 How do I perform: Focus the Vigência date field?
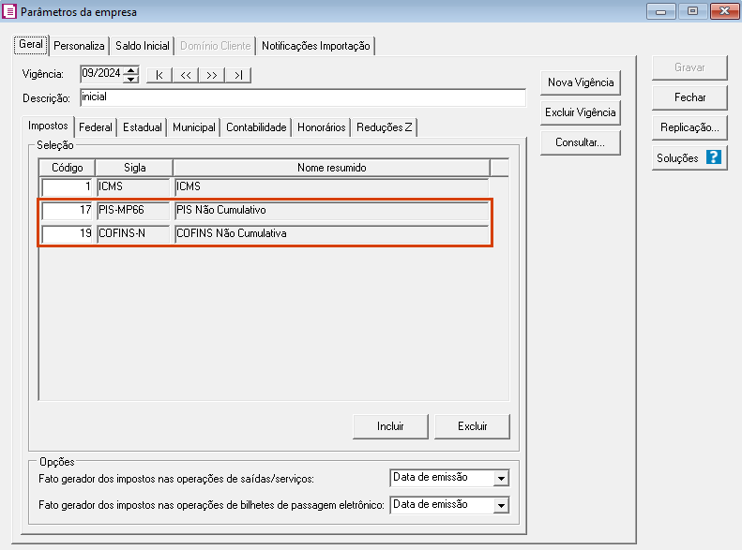click(x=102, y=74)
